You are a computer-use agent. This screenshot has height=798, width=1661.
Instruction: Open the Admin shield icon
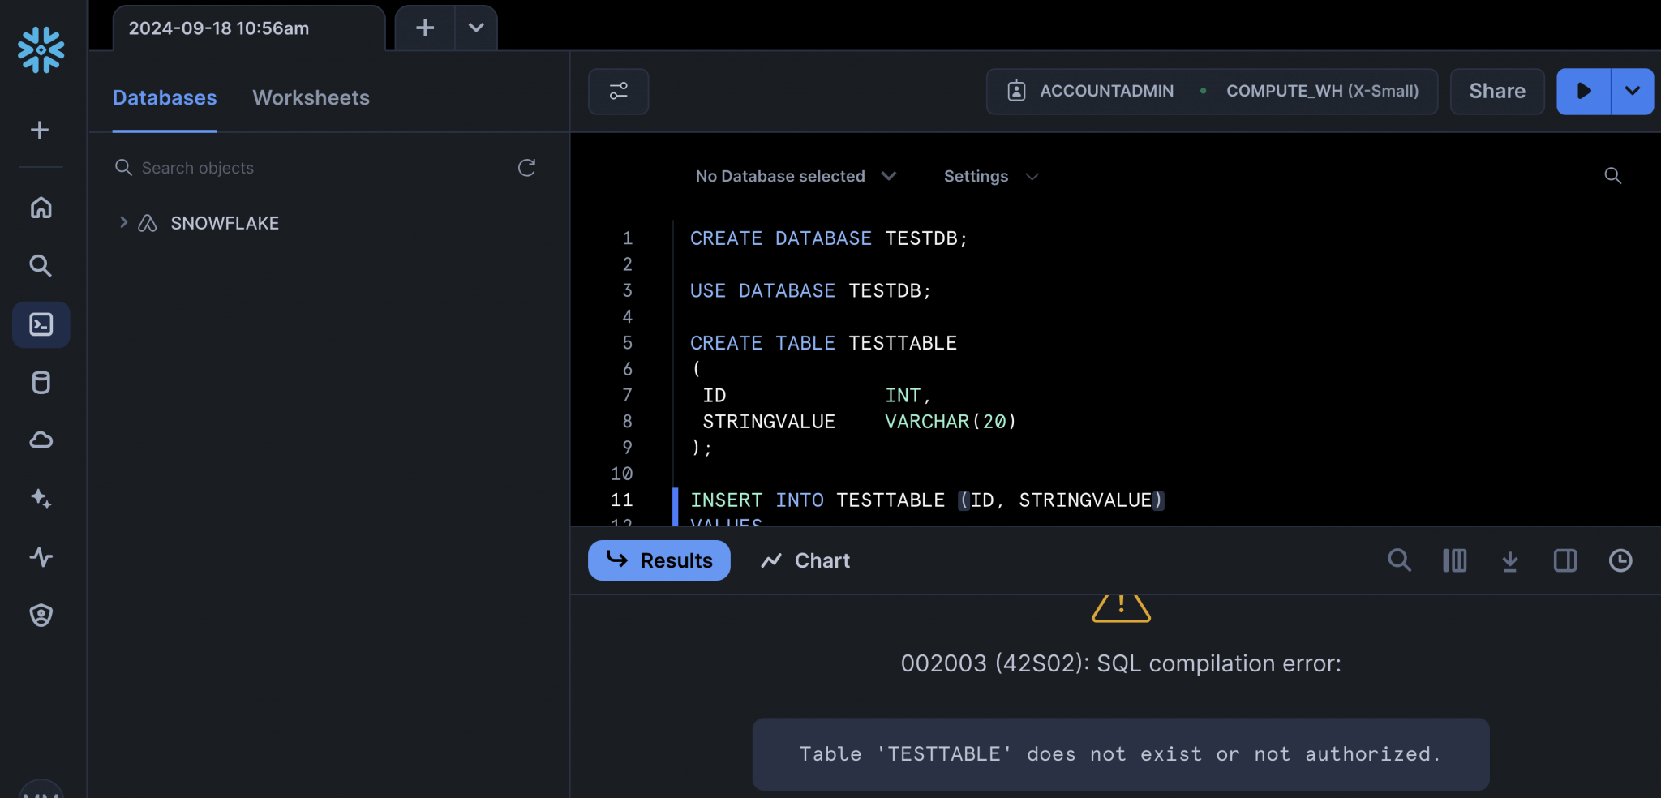tap(41, 616)
